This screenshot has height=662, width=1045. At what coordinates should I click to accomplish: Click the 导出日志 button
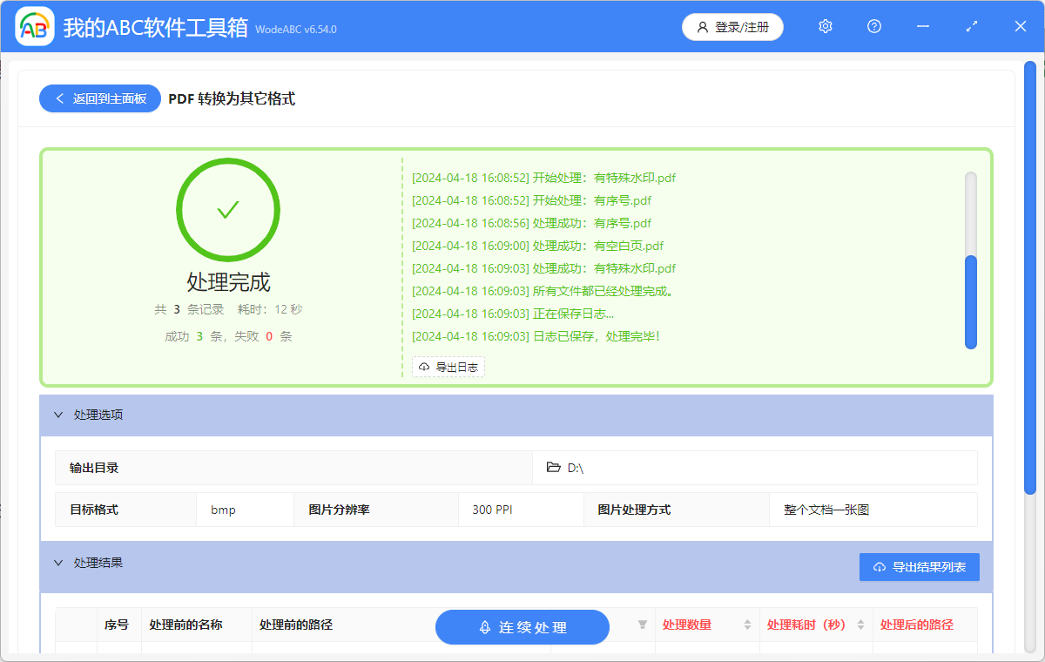point(448,367)
